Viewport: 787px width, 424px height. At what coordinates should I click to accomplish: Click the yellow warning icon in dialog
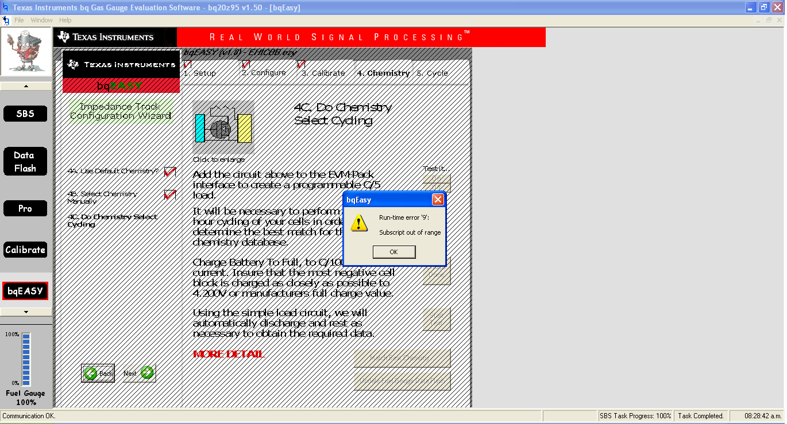point(360,223)
